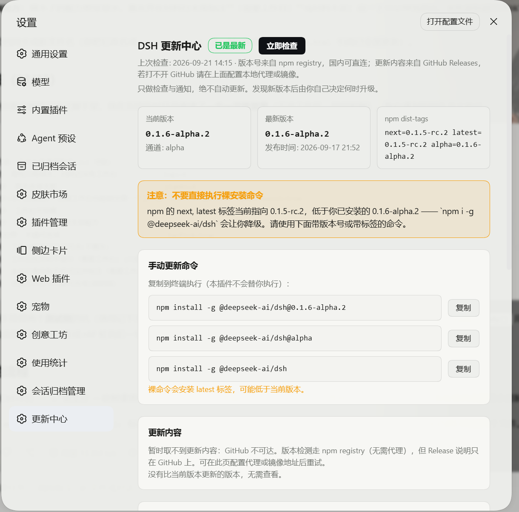Click the gear icon beside 会话归档管理
Image resolution: width=519 pixels, height=512 pixels.
click(x=22, y=391)
